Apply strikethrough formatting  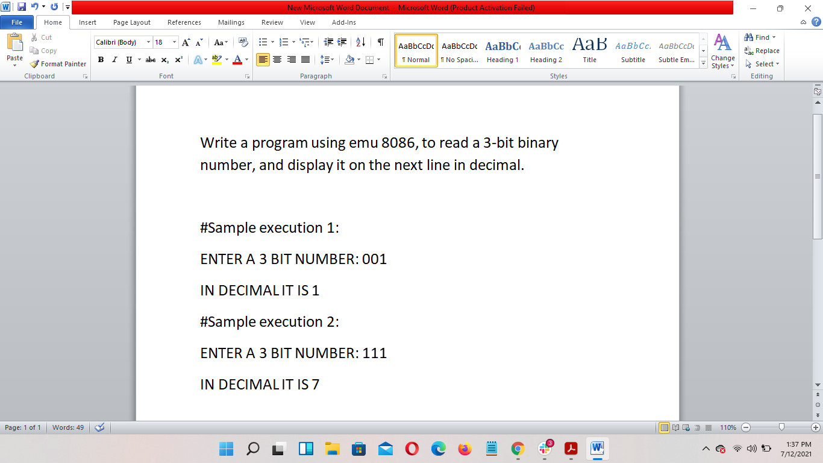click(150, 60)
